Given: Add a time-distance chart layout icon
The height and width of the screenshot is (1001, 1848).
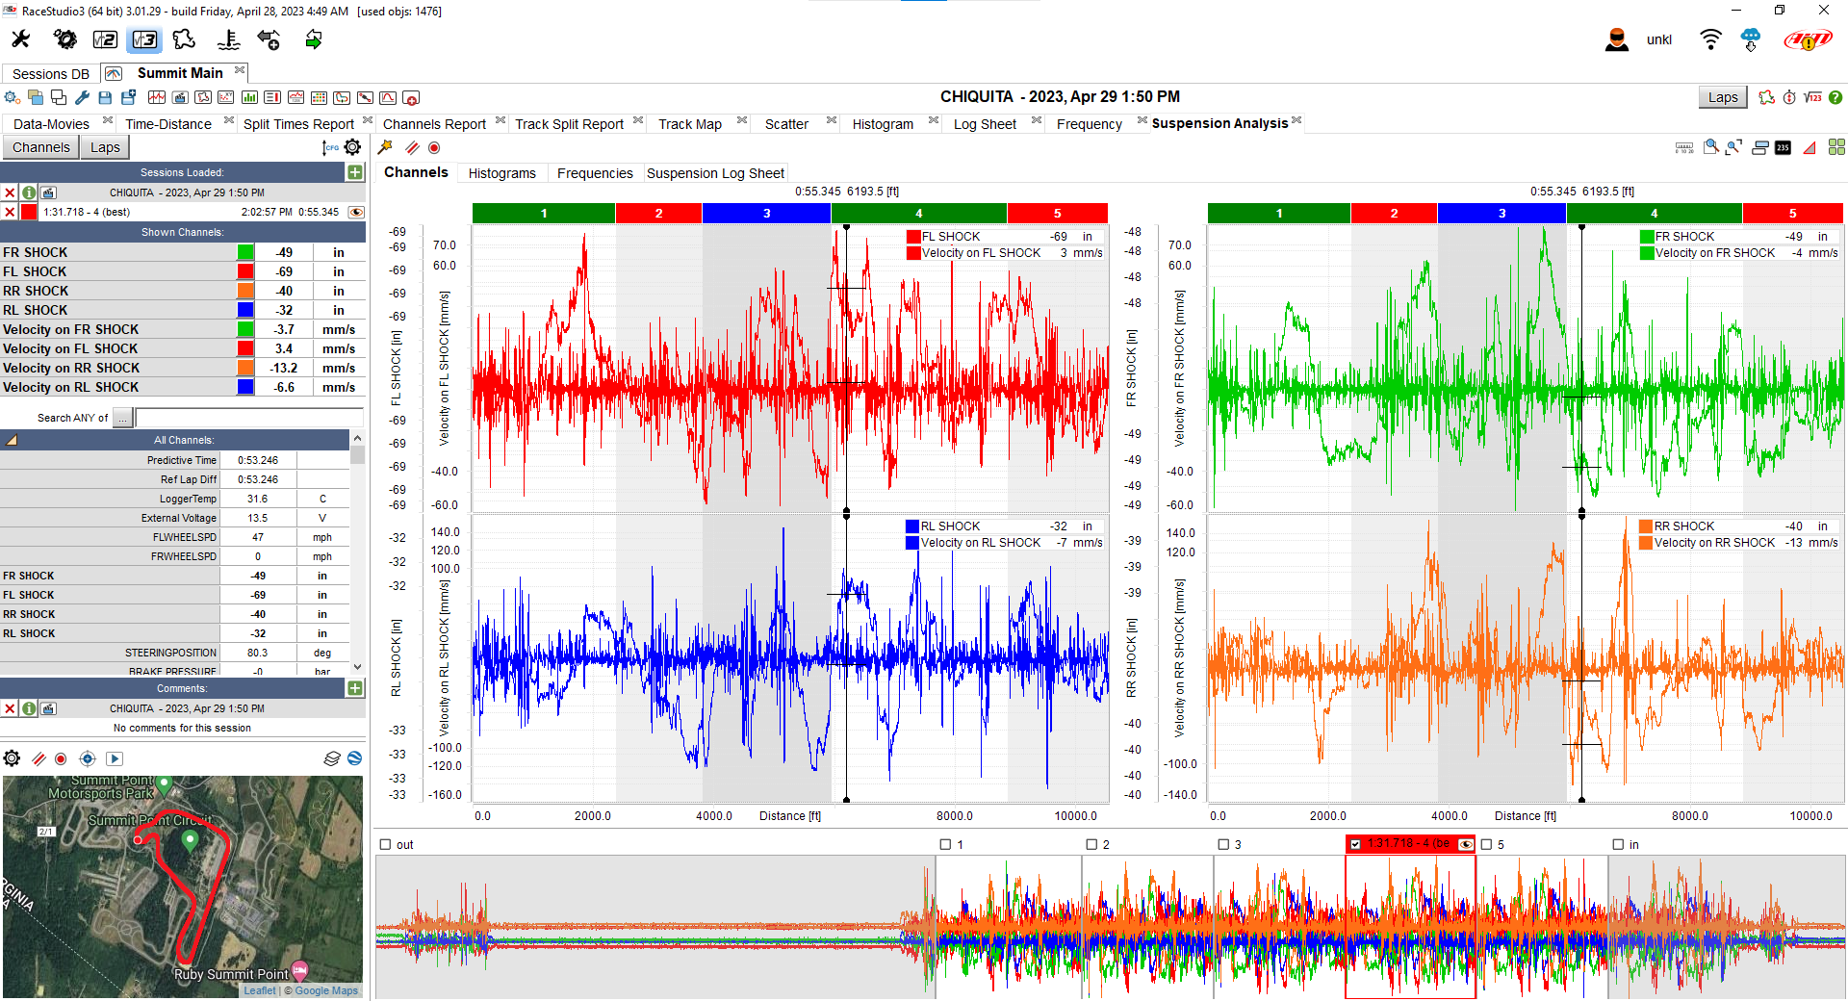Looking at the screenshot, I should coord(157,97).
